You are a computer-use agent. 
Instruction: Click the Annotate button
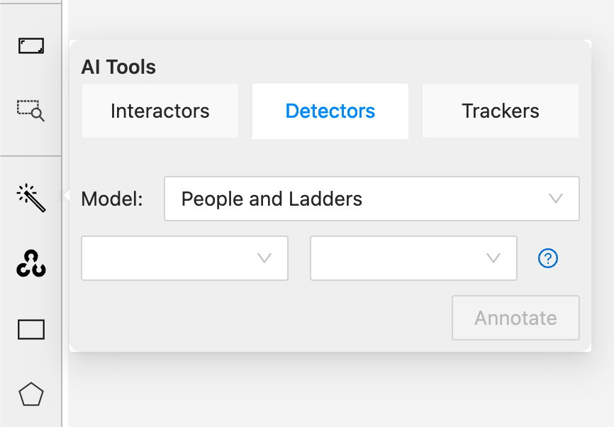(x=515, y=318)
